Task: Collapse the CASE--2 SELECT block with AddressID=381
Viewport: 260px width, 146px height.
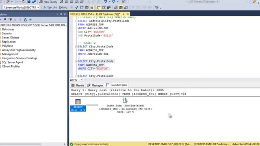Action: pos(76,47)
